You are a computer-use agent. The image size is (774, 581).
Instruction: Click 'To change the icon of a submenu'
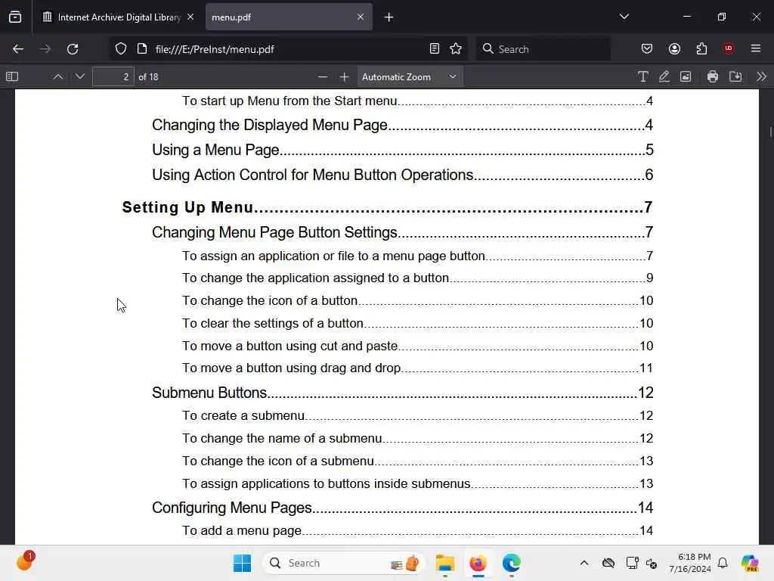[417, 461]
